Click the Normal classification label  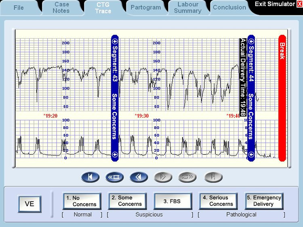coord(83,215)
